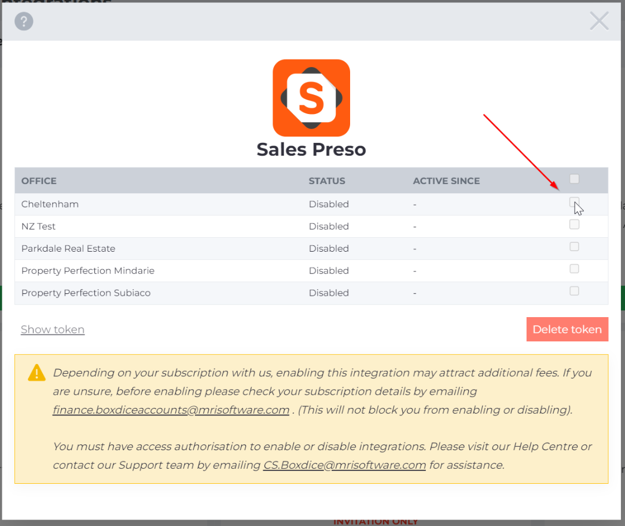This screenshot has width=625, height=526.
Task: Select Property Perfection Subiaco office name
Action: click(86, 293)
